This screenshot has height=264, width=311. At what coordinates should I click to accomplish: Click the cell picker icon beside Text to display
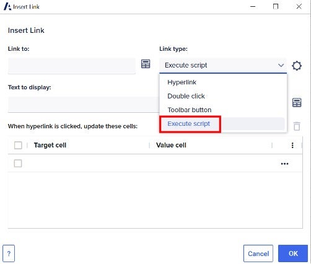(297, 102)
